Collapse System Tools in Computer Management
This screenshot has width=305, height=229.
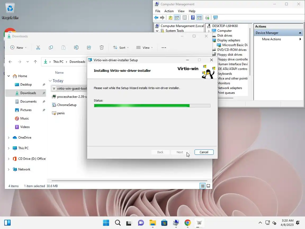tap(157, 31)
